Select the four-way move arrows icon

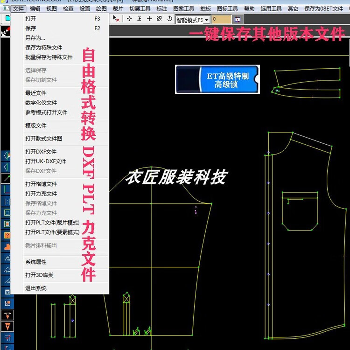[129, 19]
